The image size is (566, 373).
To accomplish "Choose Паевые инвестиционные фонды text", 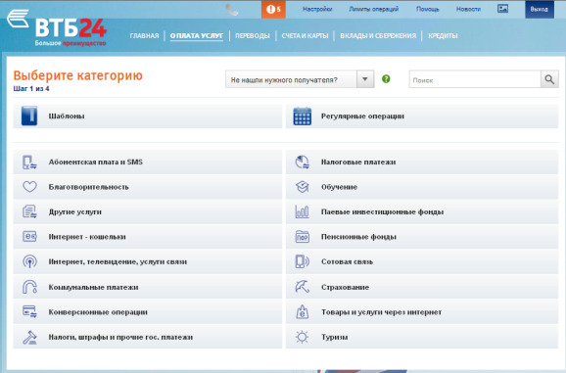I will 382,211.
